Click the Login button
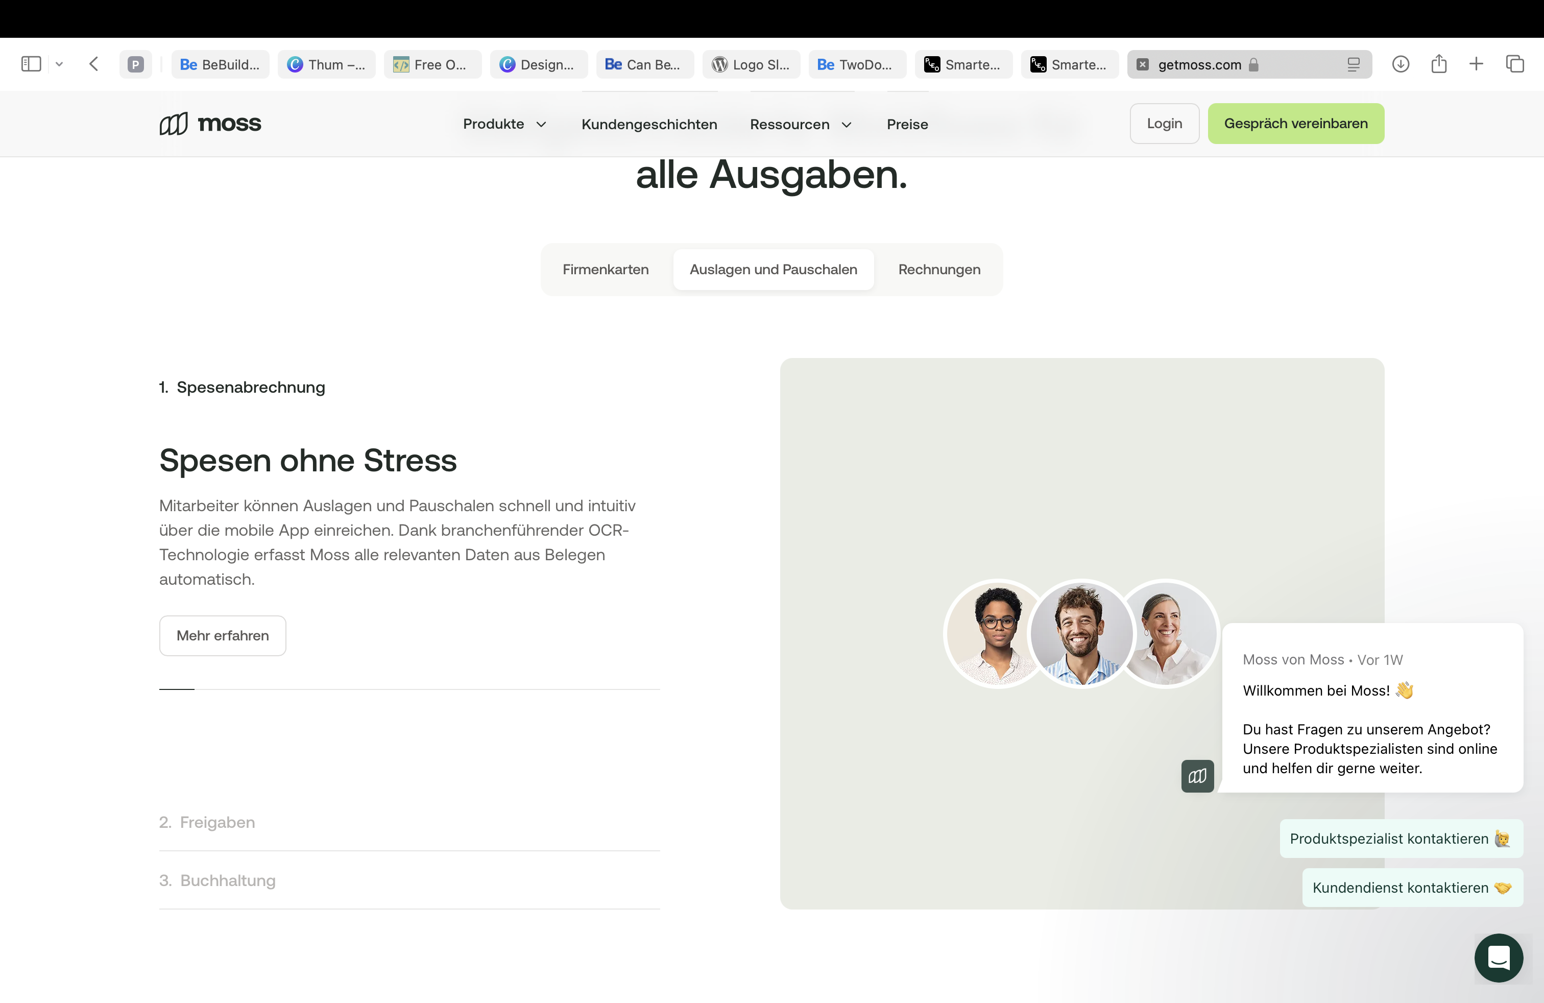1544x1003 pixels. click(1165, 123)
